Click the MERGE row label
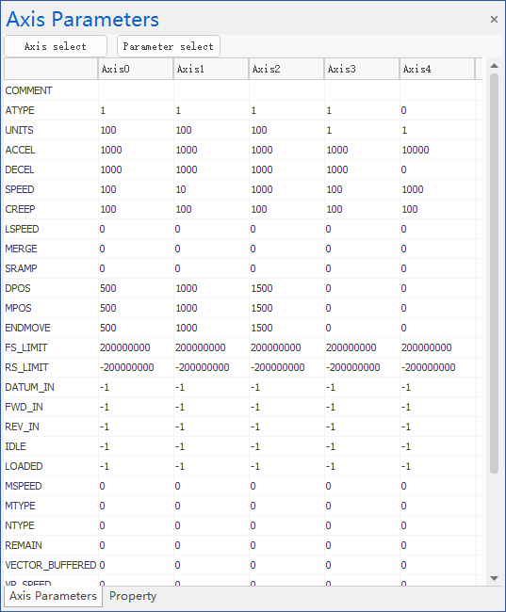This screenshot has width=506, height=612. (21, 249)
